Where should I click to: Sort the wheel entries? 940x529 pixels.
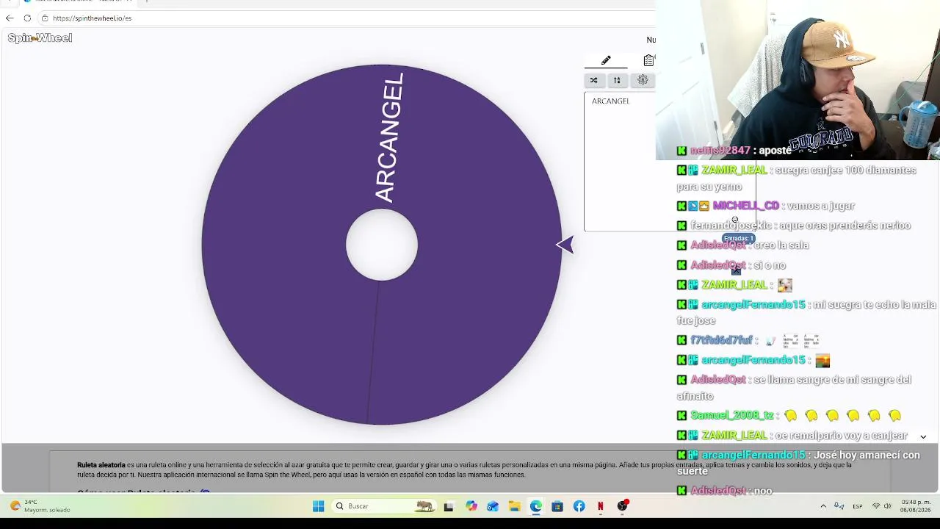[x=617, y=80]
